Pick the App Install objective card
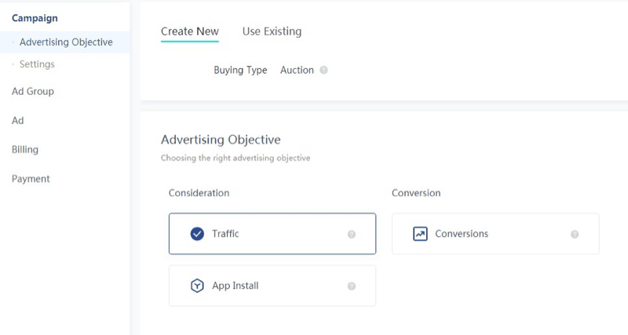 272,286
